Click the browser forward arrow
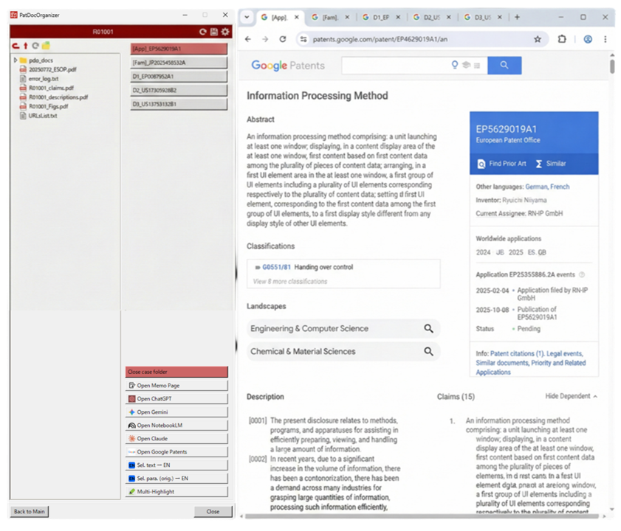621x531 pixels. pos(265,39)
